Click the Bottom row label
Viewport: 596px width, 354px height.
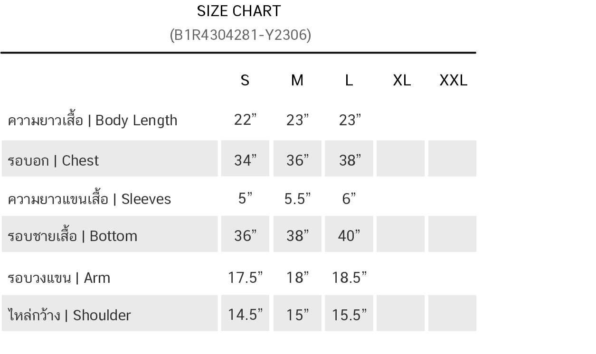tap(73, 236)
